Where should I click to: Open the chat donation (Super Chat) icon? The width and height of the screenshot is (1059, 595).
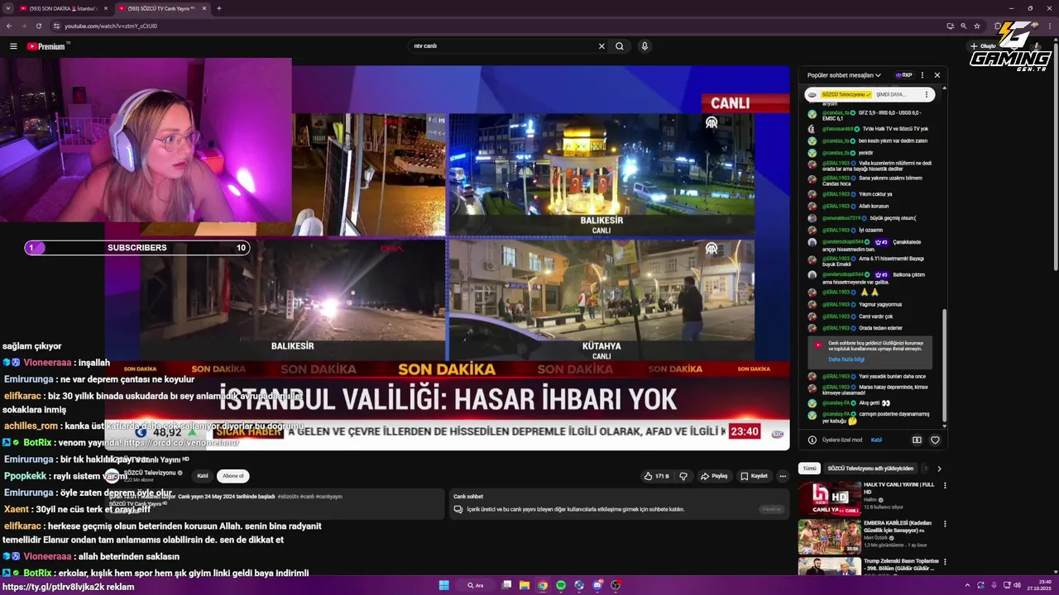[x=917, y=440]
